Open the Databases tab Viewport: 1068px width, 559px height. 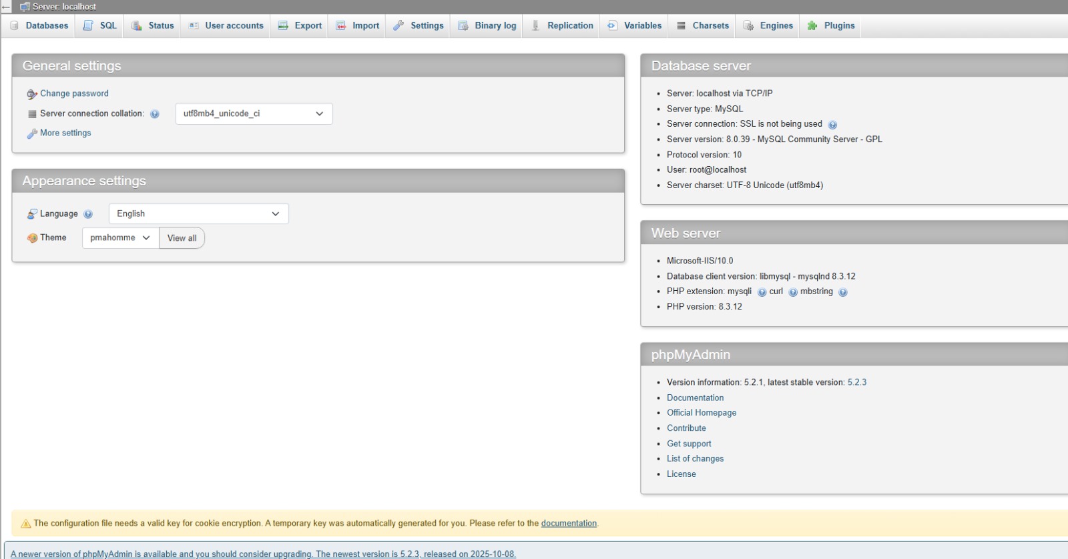(39, 25)
